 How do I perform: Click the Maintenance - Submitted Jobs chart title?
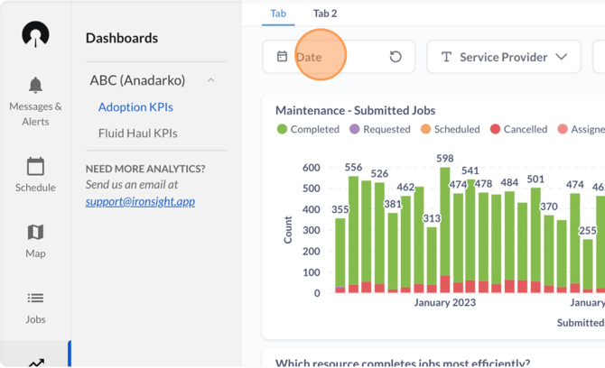356,111
